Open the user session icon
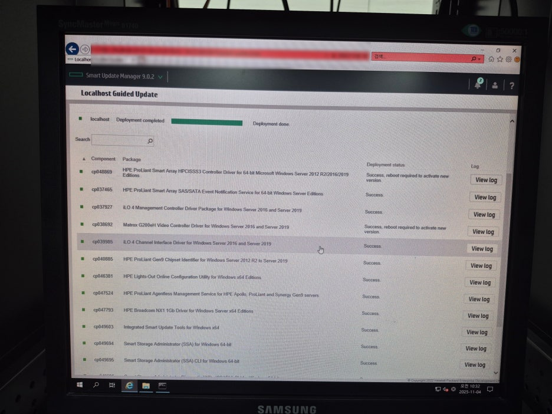The width and height of the screenshot is (552, 414). click(x=495, y=85)
